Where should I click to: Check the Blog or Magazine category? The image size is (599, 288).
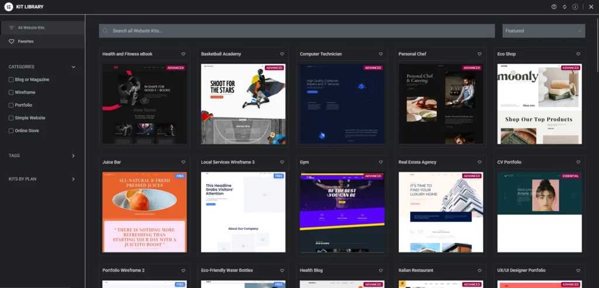(x=11, y=79)
